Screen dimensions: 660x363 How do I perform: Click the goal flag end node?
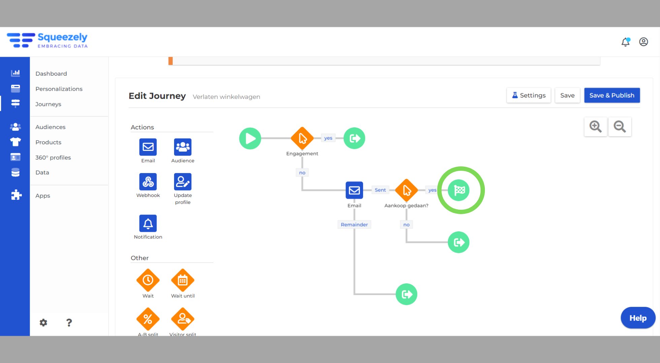pos(458,190)
